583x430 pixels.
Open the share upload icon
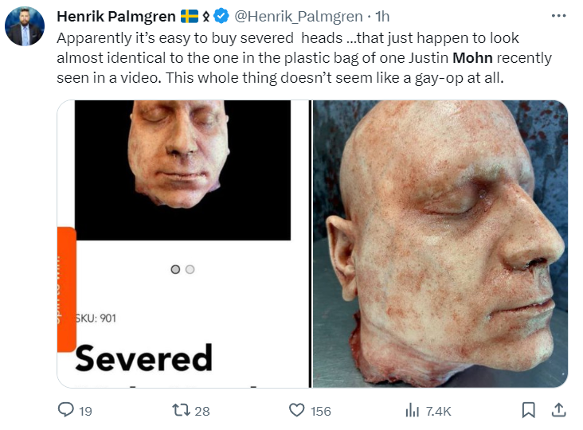click(x=558, y=409)
